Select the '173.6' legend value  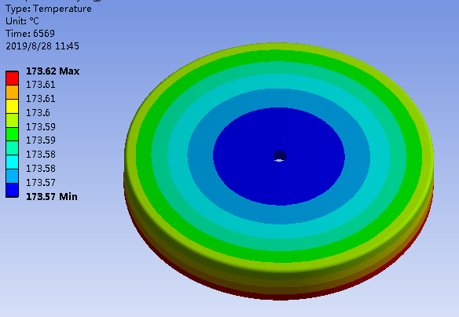tap(38, 113)
